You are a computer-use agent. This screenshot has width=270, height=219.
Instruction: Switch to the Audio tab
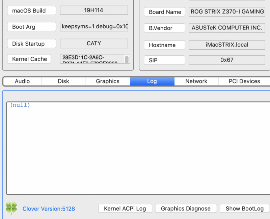pyautogui.click(x=22, y=81)
